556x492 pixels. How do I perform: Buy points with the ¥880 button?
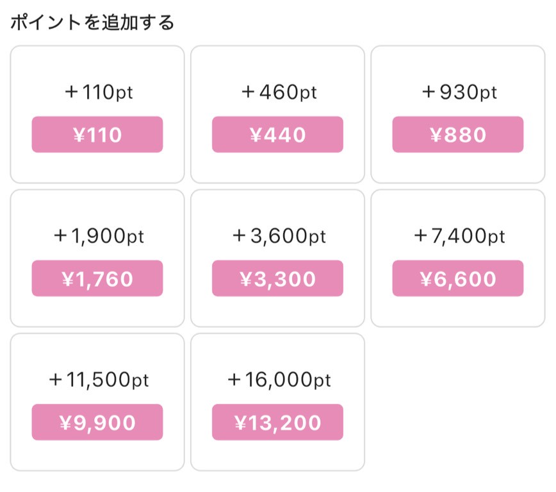(x=457, y=135)
